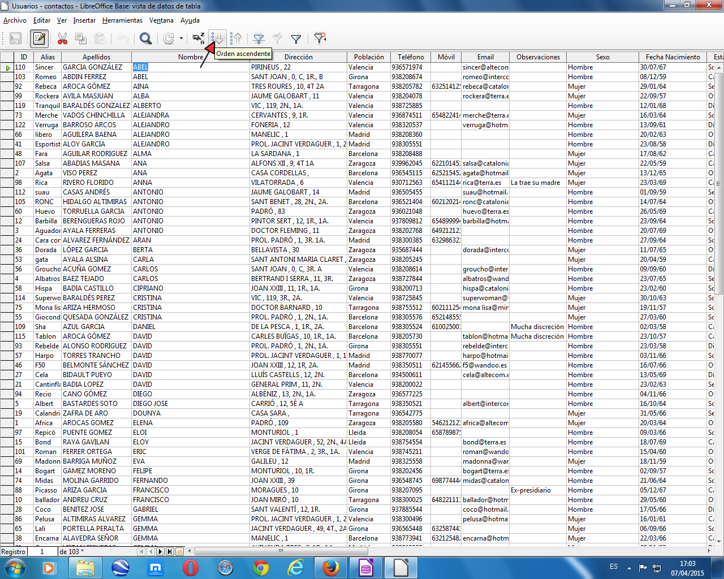Click horizontal scrollbar right arrow
Viewport: 724px width, 579px height.
coord(709,551)
